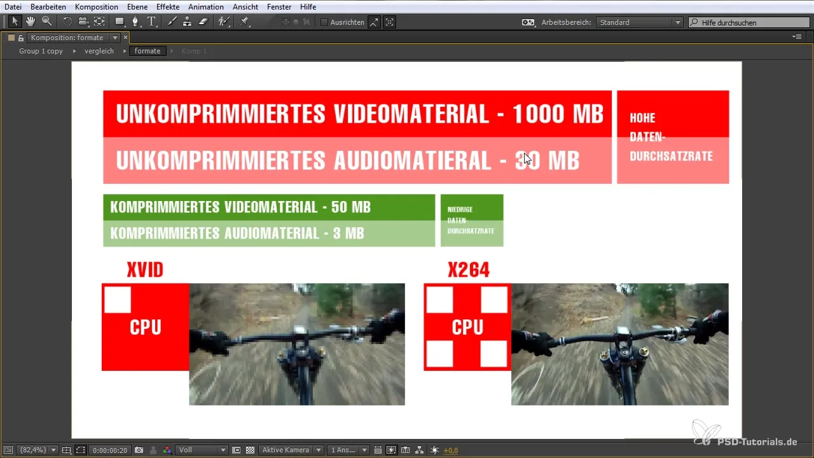Toggle the transparency grid checkerboard

click(x=250, y=450)
